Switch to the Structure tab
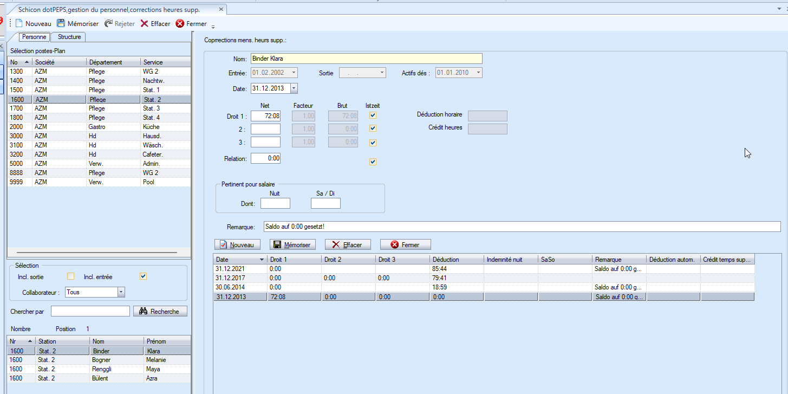 [x=69, y=37]
